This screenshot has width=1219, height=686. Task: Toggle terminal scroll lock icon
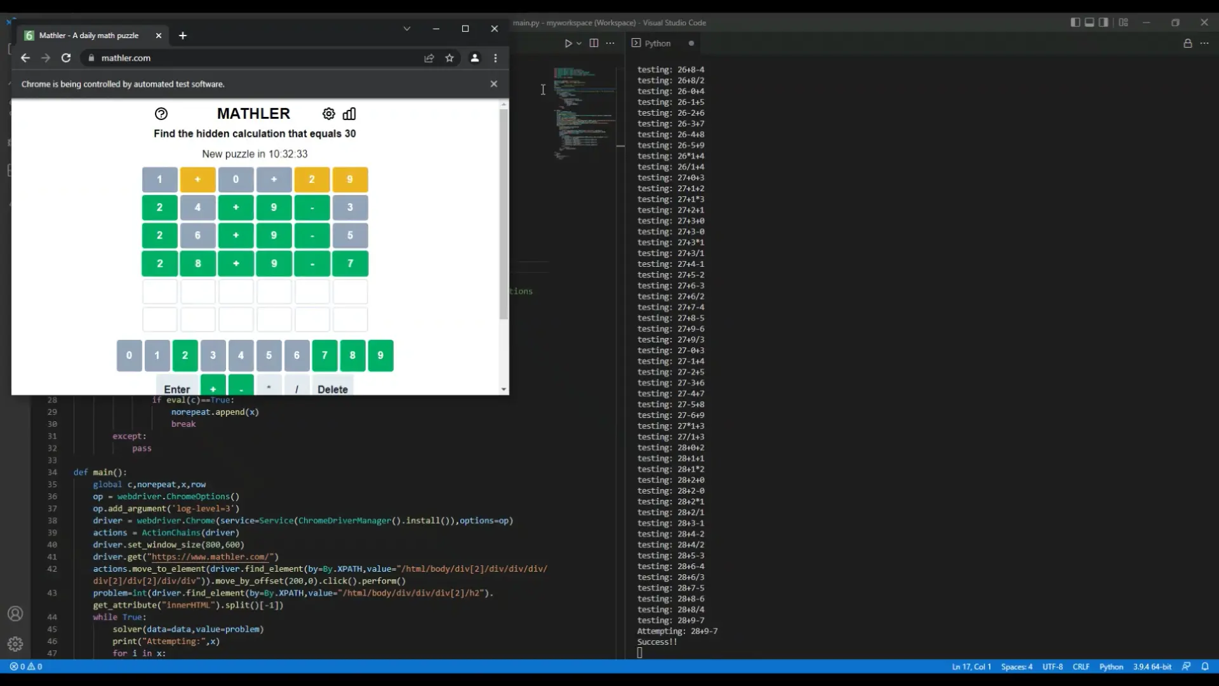click(x=1187, y=43)
